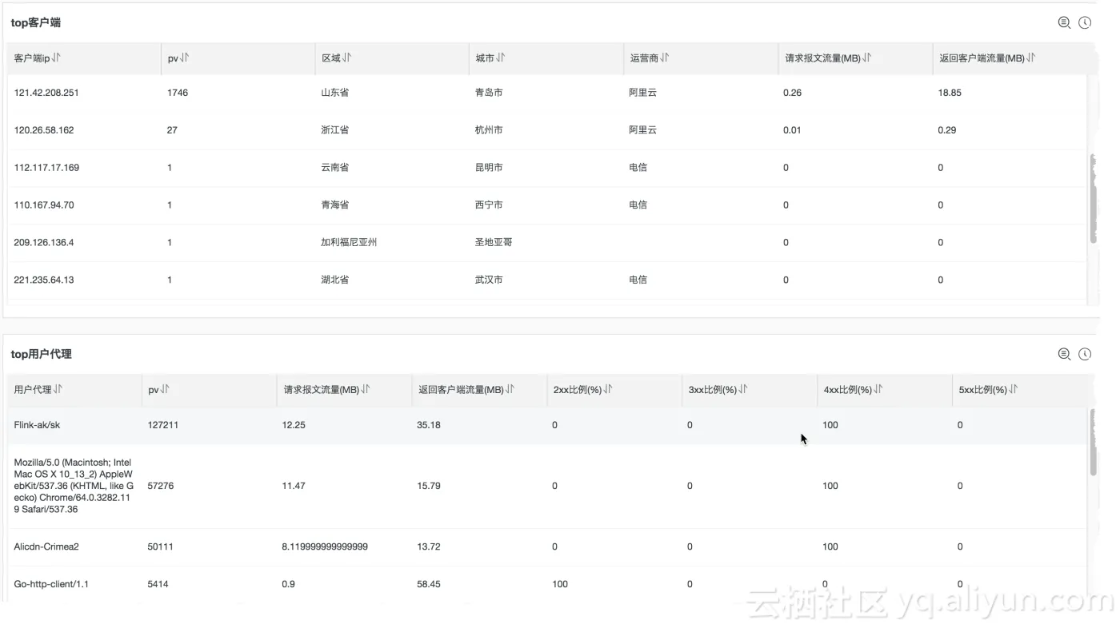Select Go-http-client/1.1 user agent
1120x624 pixels.
[51, 585]
